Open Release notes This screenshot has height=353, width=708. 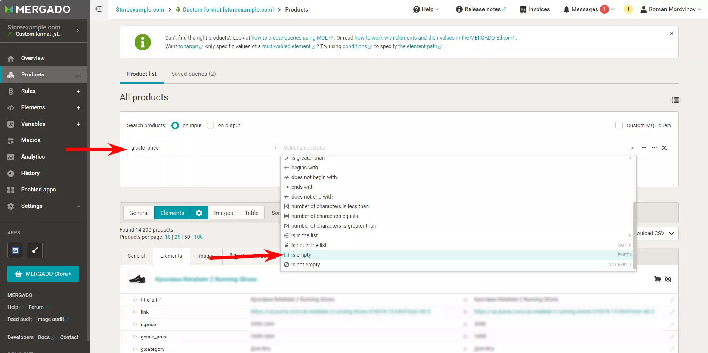(481, 9)
